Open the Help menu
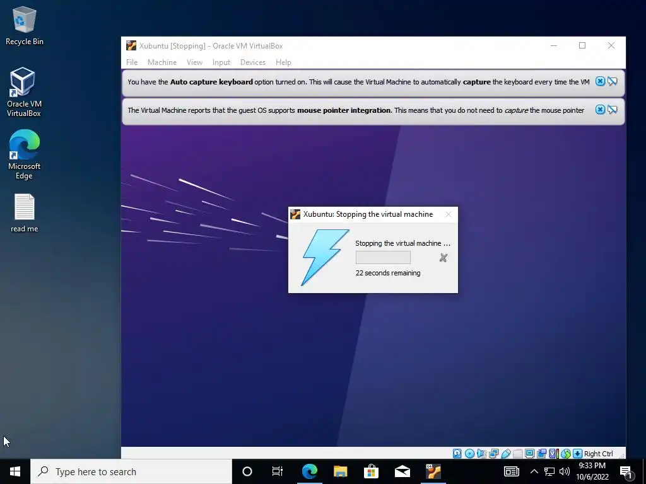The width and height of the screenshot is (646, 484). click(x=283, y=62)
